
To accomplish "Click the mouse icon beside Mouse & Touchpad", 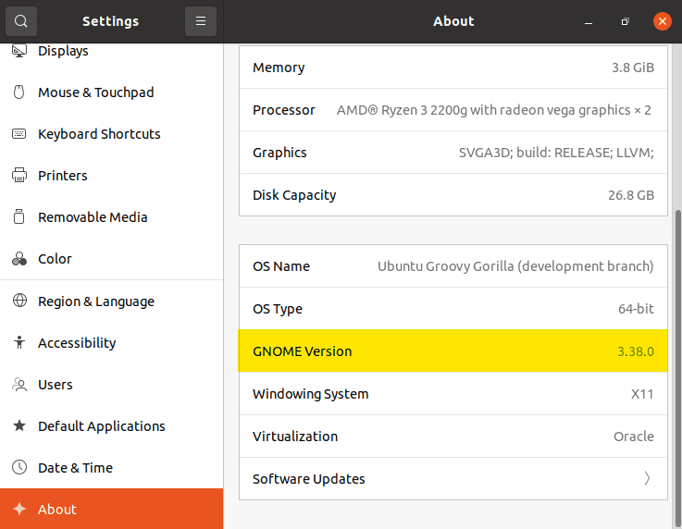I will point(19,92).
